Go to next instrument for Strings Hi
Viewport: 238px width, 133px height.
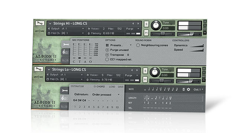pos(138,24)
